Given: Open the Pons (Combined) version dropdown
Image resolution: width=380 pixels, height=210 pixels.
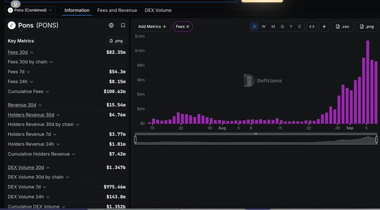Looking at the screenshot, I should coord(30,10).
